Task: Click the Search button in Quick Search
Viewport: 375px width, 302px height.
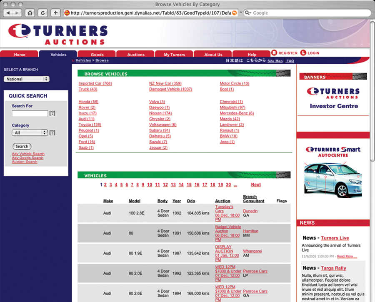Action: (x=22, y=146)
